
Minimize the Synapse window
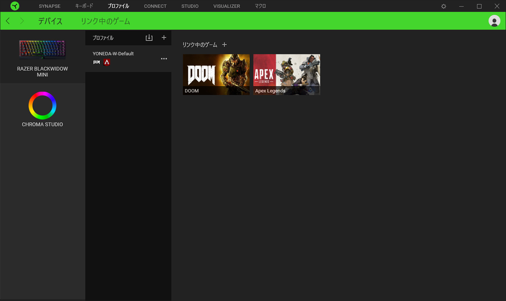461,6
